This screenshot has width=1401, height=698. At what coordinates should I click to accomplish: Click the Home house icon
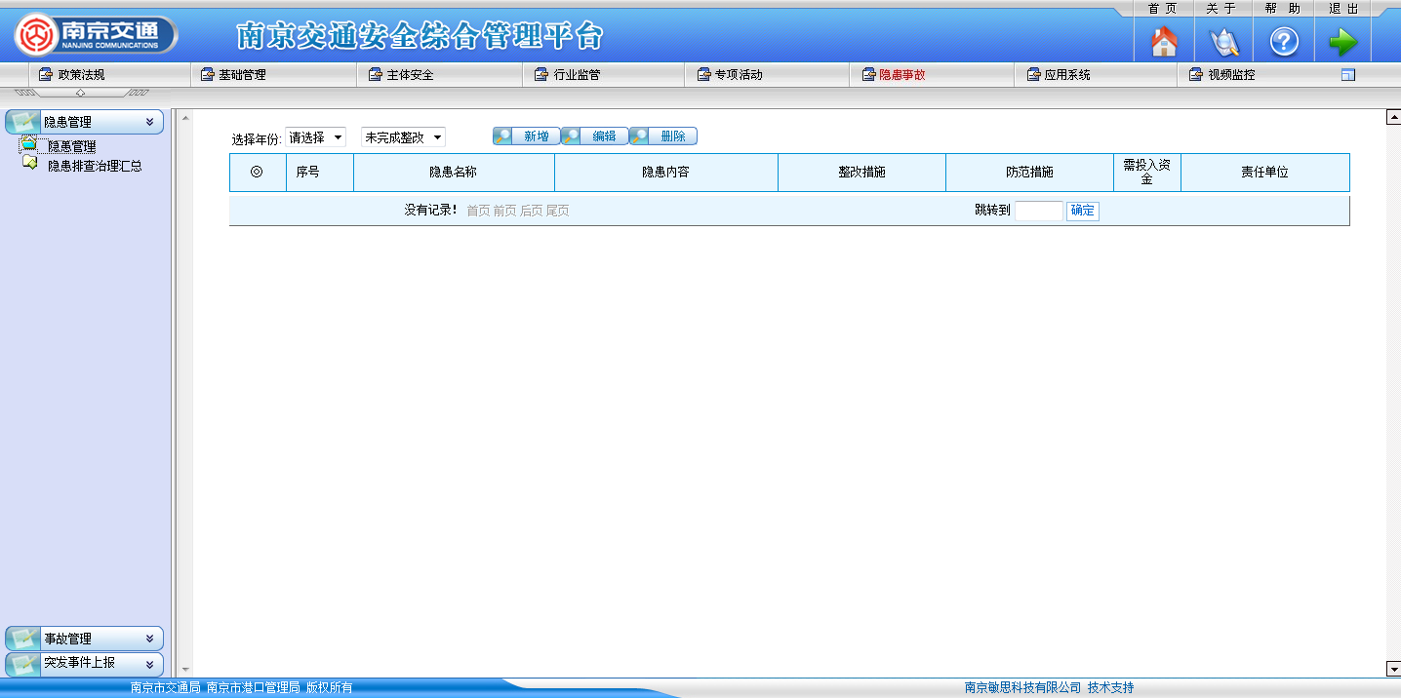click(1164, 42)
